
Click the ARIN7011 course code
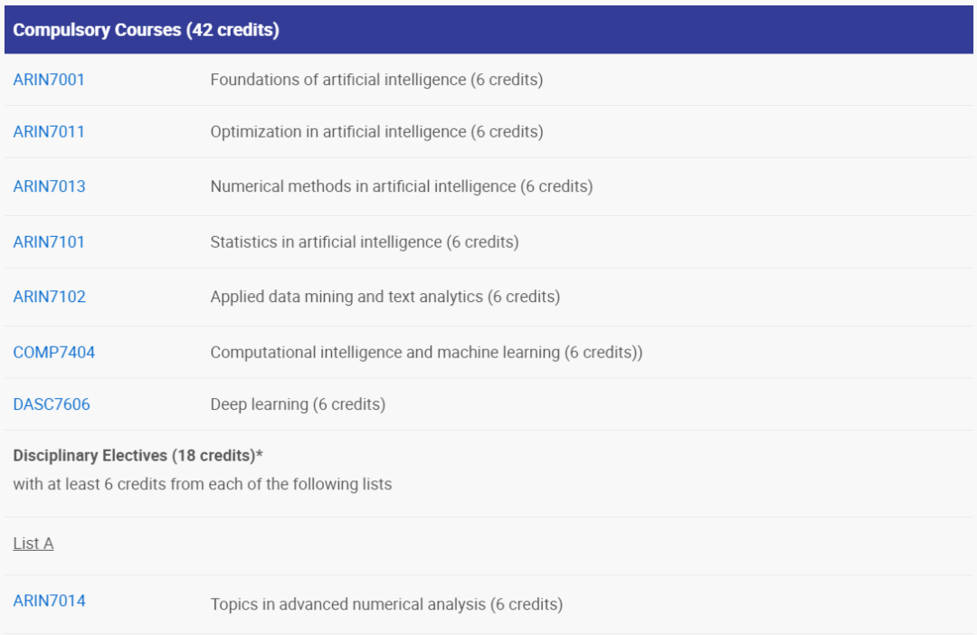(x=49, y=132)
